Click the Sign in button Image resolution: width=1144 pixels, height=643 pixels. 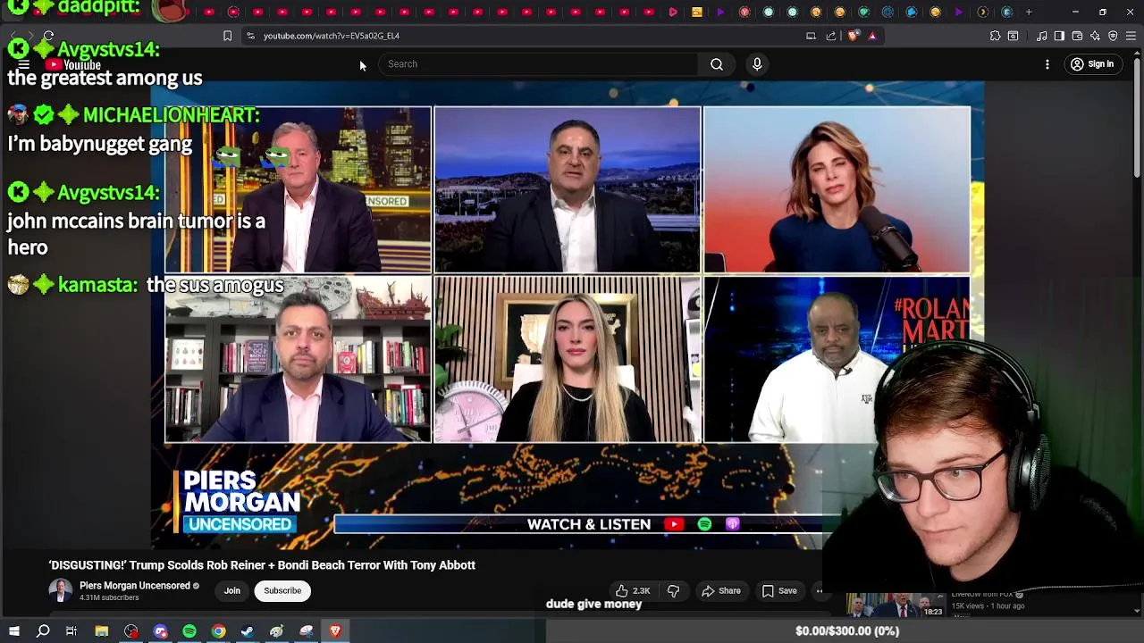(1092, 64)
